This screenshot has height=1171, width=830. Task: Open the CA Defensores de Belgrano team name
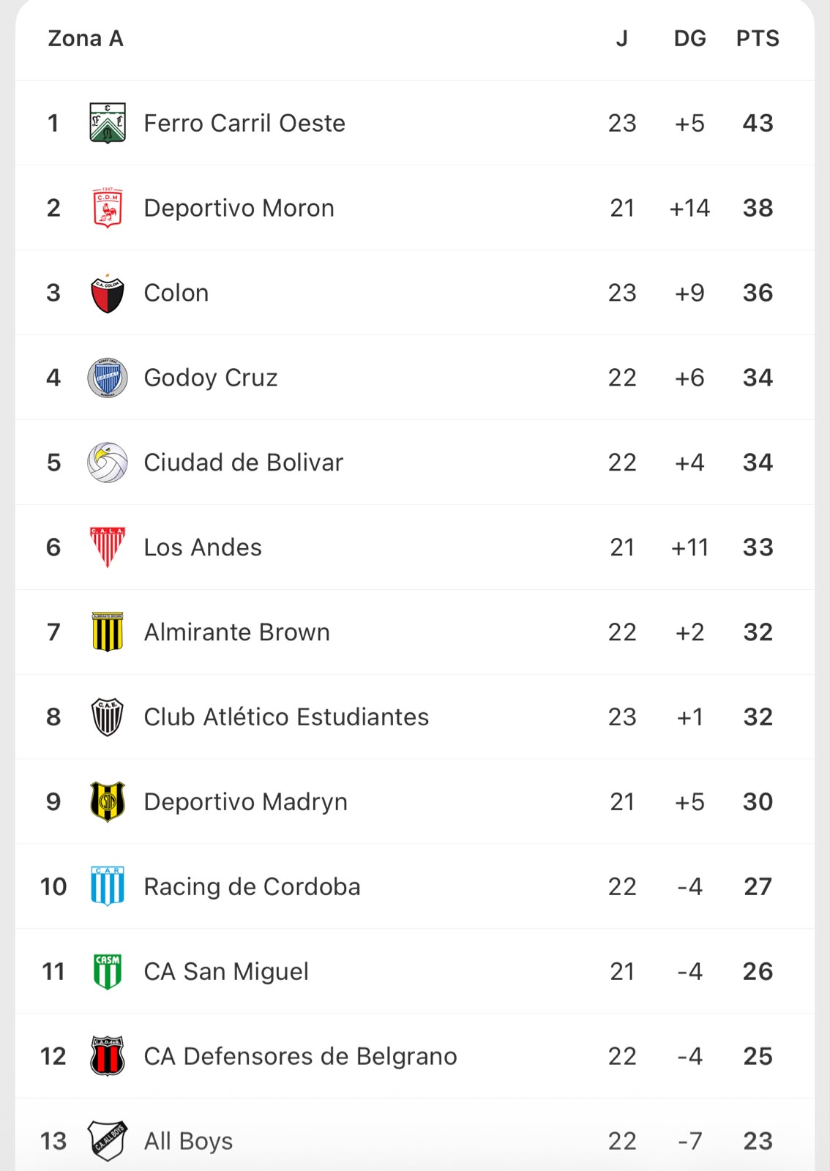click(300, 1057)
